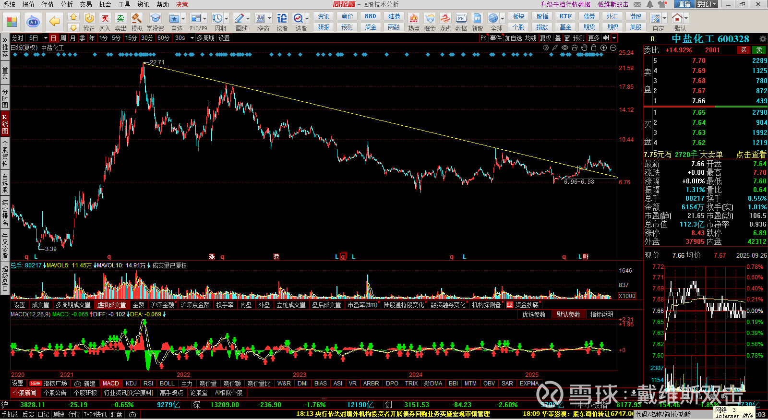Toggle 叠 overlay comparison mode

tap(558, 38)
